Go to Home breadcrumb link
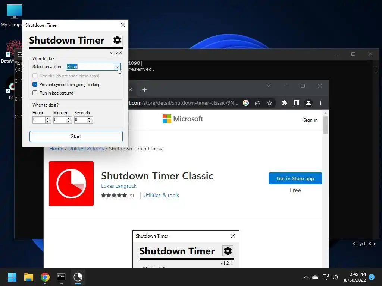 56,149
